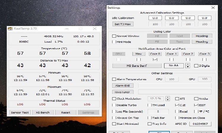The width and height of the screenshot is (222, 133).
Task: Click the RivaTuner button
Action: 123,92
